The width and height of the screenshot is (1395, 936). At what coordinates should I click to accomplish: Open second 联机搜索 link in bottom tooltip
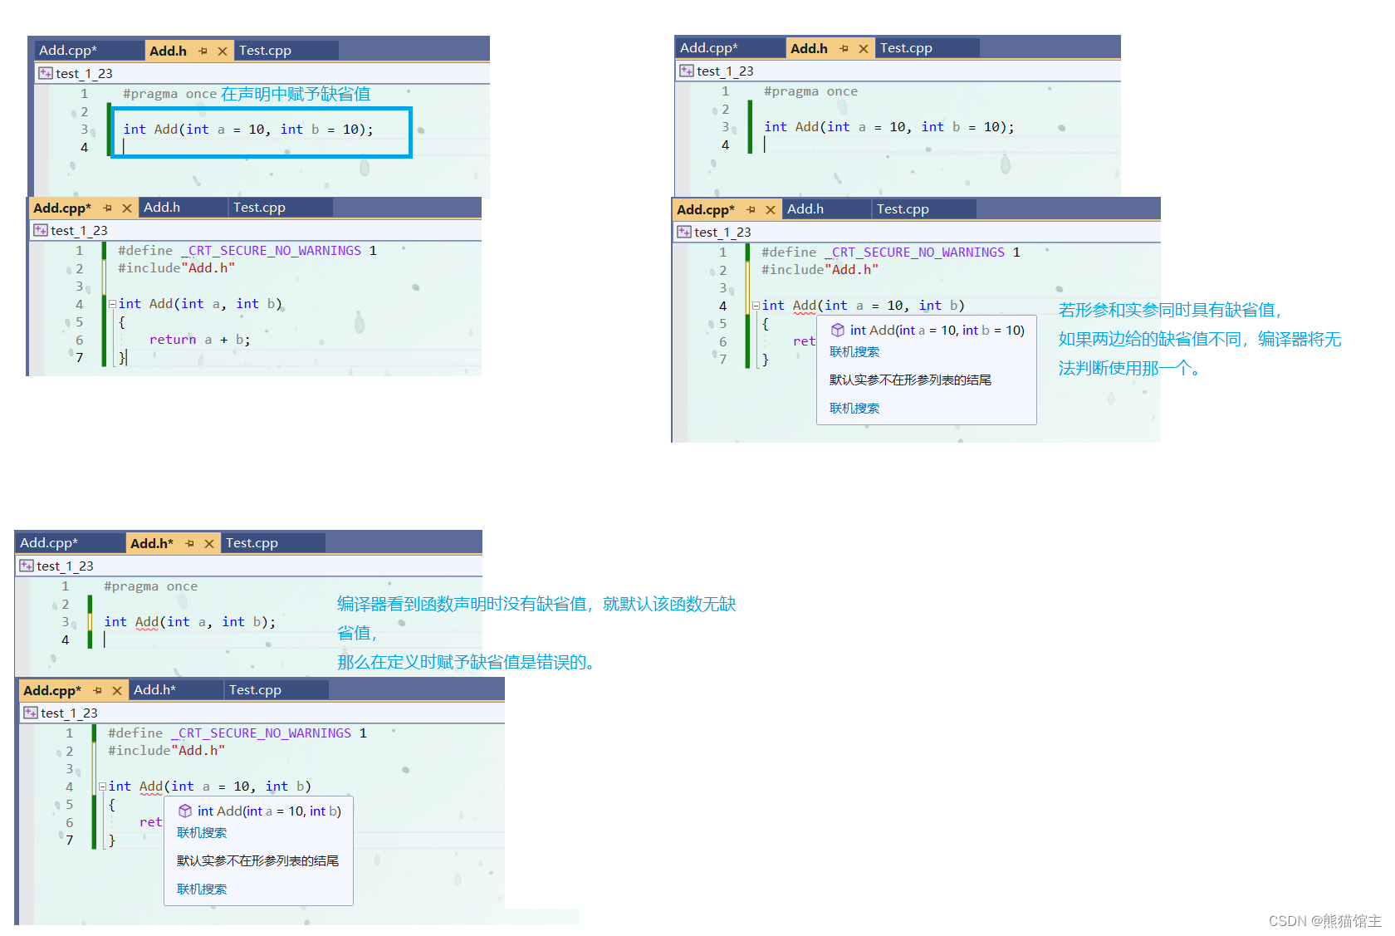point(202,889)
